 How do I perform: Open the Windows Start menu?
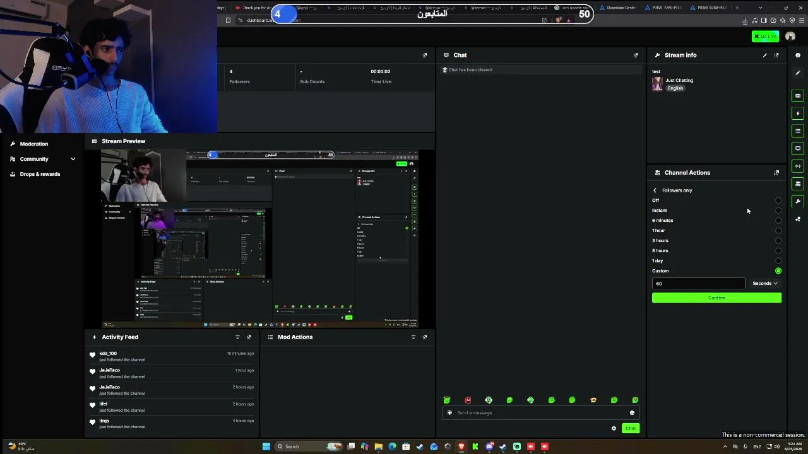[x=266, y=446]
